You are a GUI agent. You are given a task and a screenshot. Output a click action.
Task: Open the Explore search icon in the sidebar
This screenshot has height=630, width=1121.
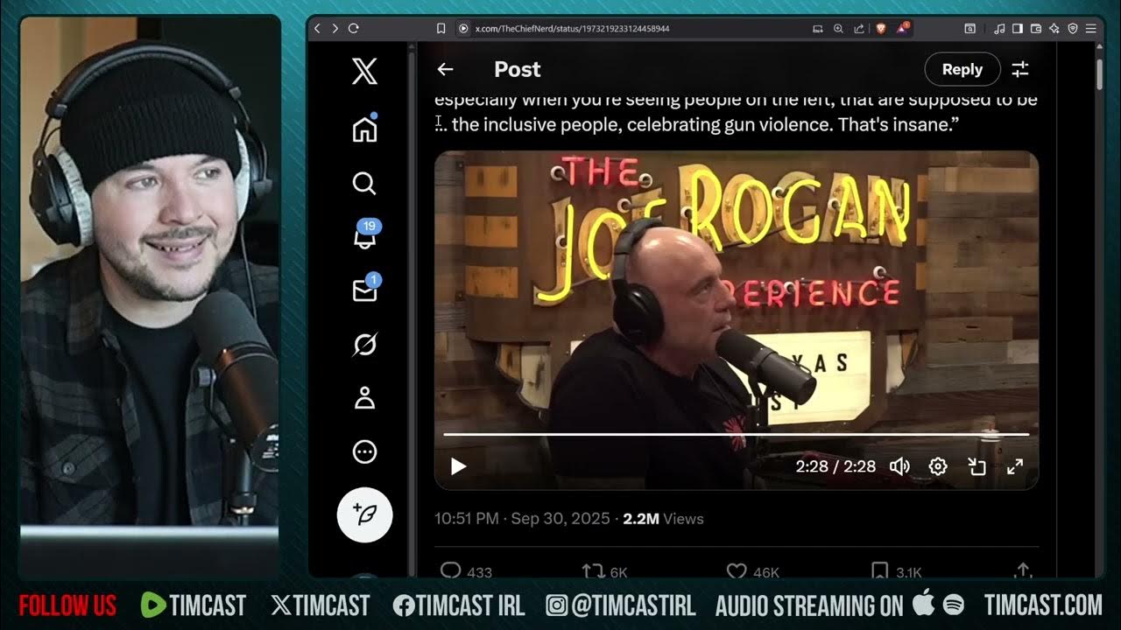tap(364, 183)
